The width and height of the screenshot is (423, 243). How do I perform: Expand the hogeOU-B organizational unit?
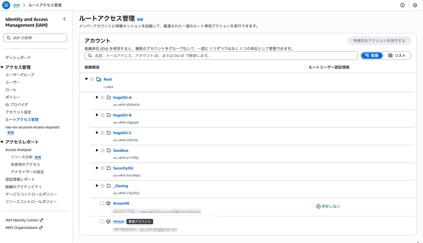click(97, 115)
